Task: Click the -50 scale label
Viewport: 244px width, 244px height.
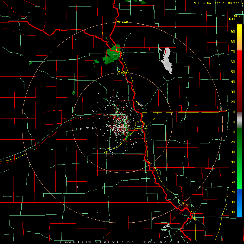Action: (232, 172)
